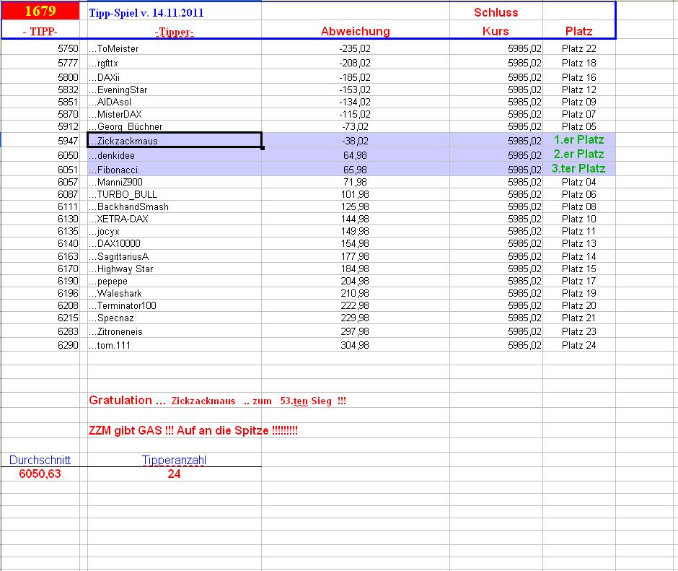678x571 pixels.
Task: Select the 'Platz' header cell
Action: [x=578, y=31]
